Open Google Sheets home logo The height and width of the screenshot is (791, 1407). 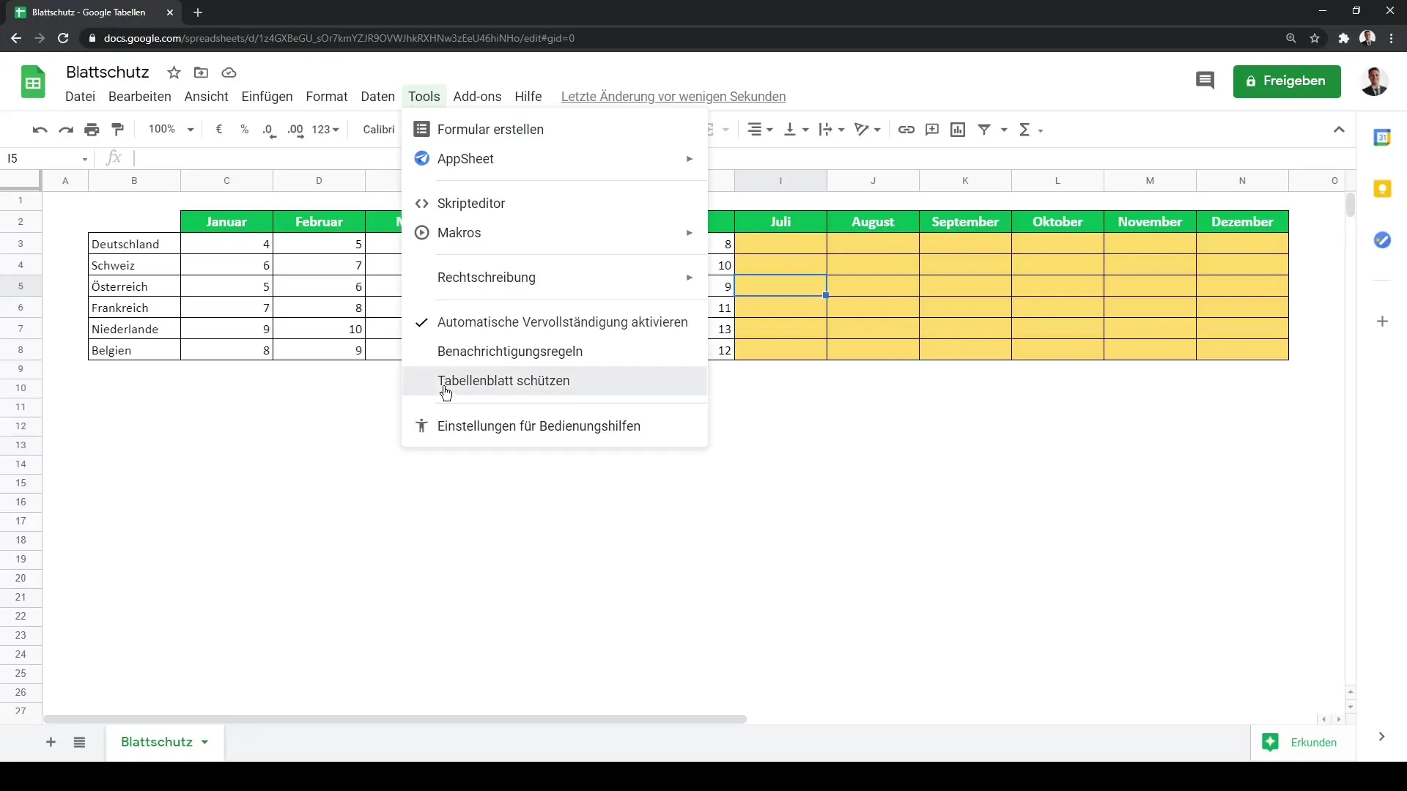pyautogui.click(x=33, y=81)
